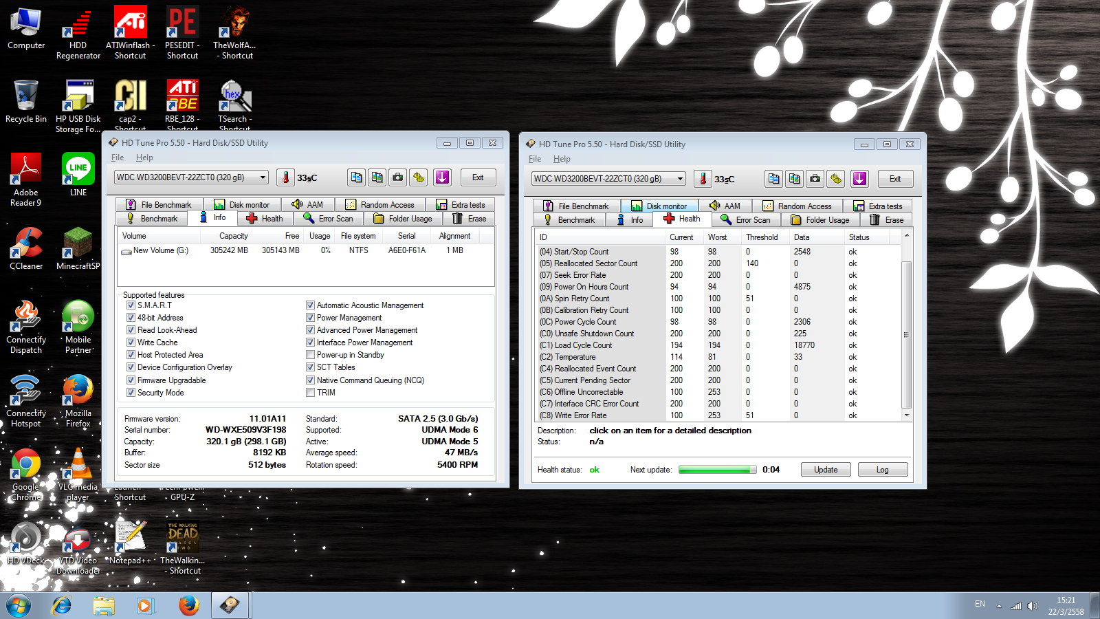Select ATIWinflash shortcut on desktop

pos(131,34)
